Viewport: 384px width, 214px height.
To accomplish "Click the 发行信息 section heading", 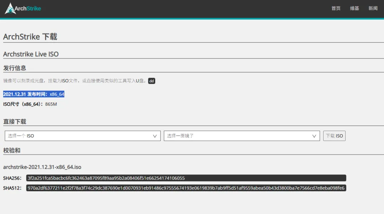I will pos(15,68).
